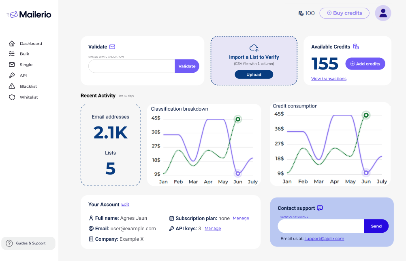Click the Upload button
Image resolution: width=406 pixels, height=261 pixels.
(254, 75)
